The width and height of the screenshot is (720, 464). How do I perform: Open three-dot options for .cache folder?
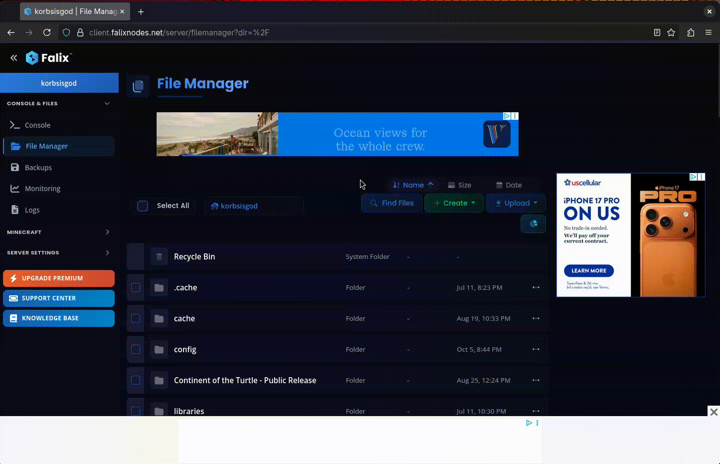[536, 287]
